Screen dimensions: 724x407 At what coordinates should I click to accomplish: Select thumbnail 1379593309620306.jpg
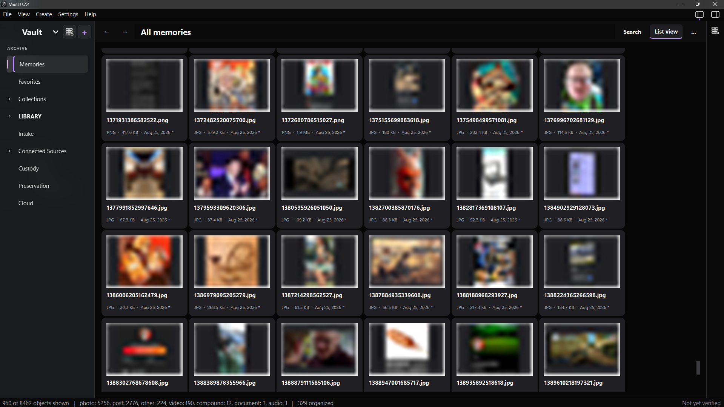click(232, 174)
